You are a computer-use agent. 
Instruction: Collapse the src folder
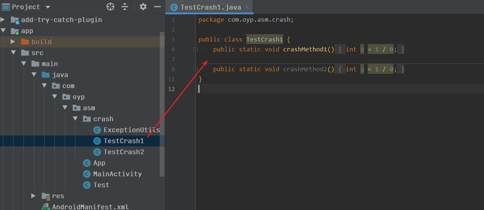click(x=13, y=53)
